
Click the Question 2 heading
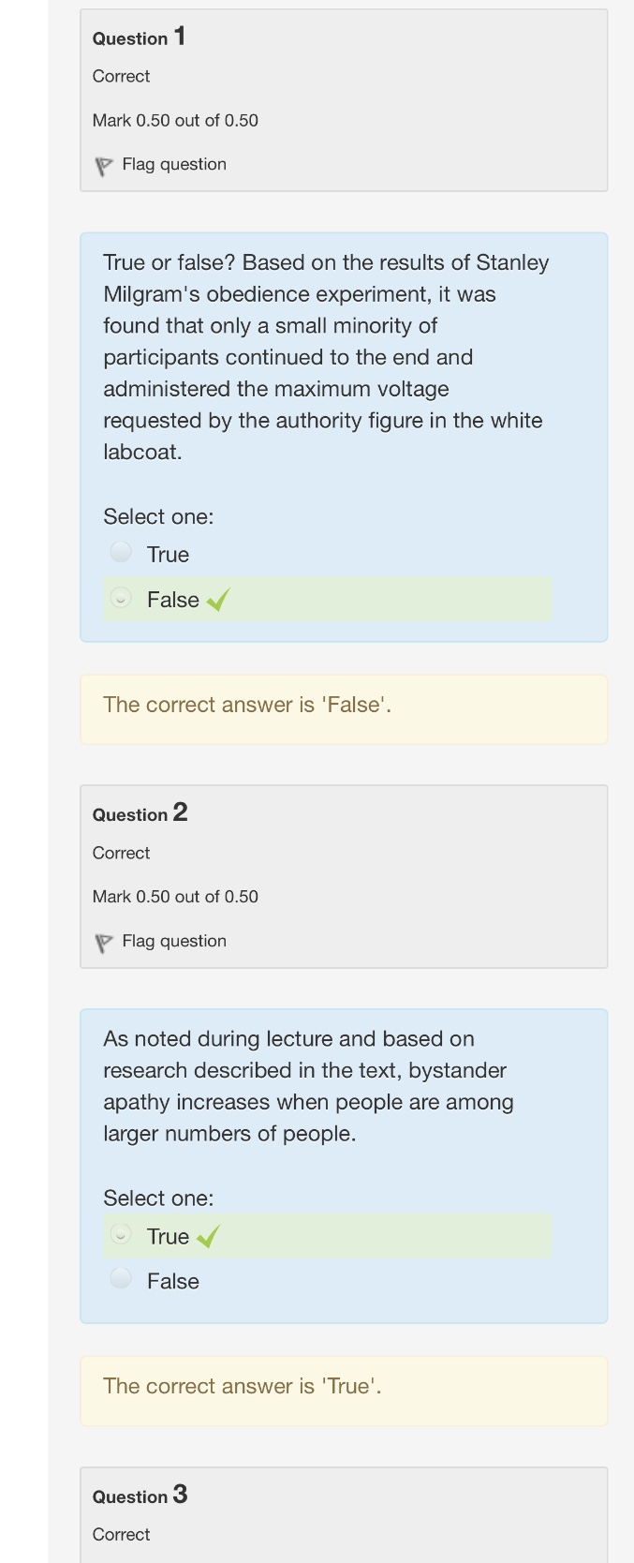pyautogui.click(x=140, y=813)
